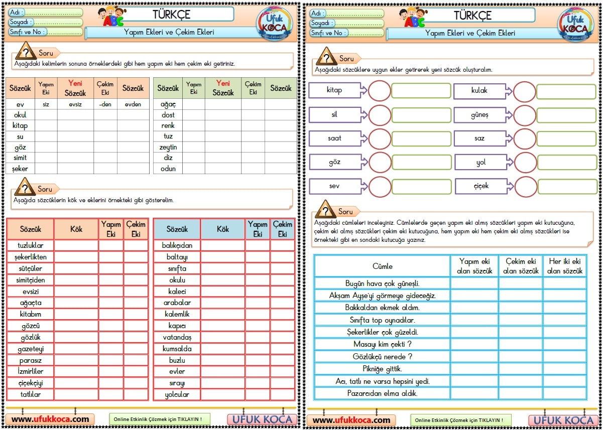
Task: Click the word çiçekçiyi
Action: 31,383
